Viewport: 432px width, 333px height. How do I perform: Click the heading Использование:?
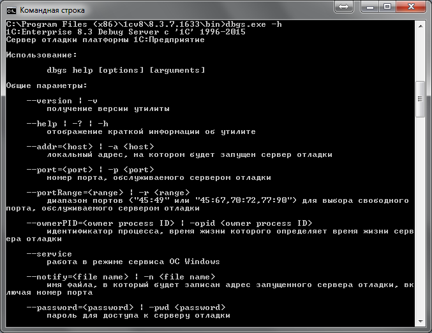tap(41, 55)
